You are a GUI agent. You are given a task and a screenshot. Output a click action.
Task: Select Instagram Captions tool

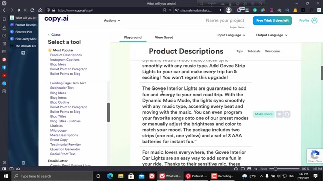tap(65, 60)
